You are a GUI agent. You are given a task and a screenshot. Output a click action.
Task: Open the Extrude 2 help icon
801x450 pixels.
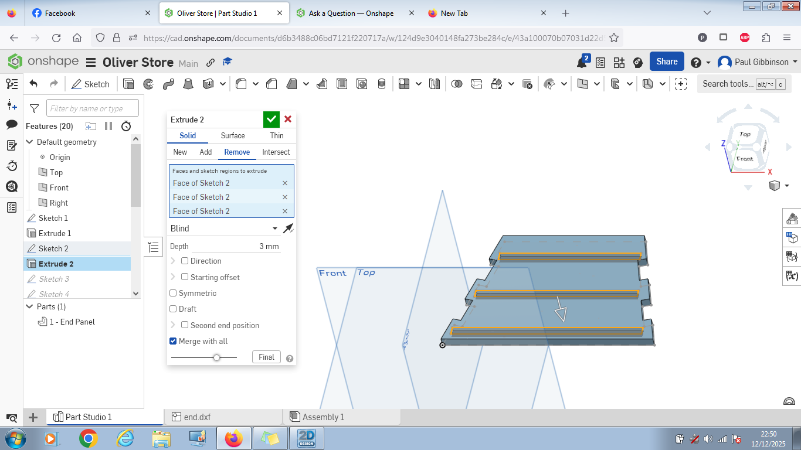(x=290, y=359)
